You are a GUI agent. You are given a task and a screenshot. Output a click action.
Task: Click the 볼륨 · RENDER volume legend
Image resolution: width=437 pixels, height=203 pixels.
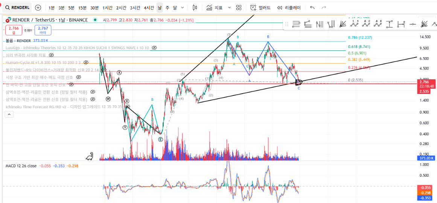click(x=19, y=41)
